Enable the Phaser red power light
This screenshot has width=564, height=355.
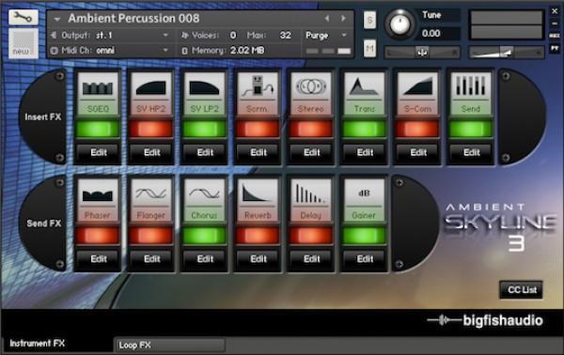tap(98, 236)
